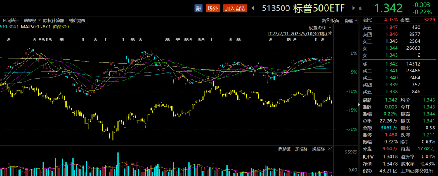
Task: Open the 前复权 adjustment dropdown
Action: tap(32, 21)
